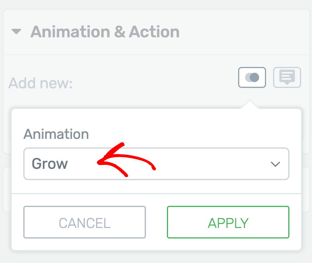Click the Animation & Action header title
312x263 pixels.
105,32
